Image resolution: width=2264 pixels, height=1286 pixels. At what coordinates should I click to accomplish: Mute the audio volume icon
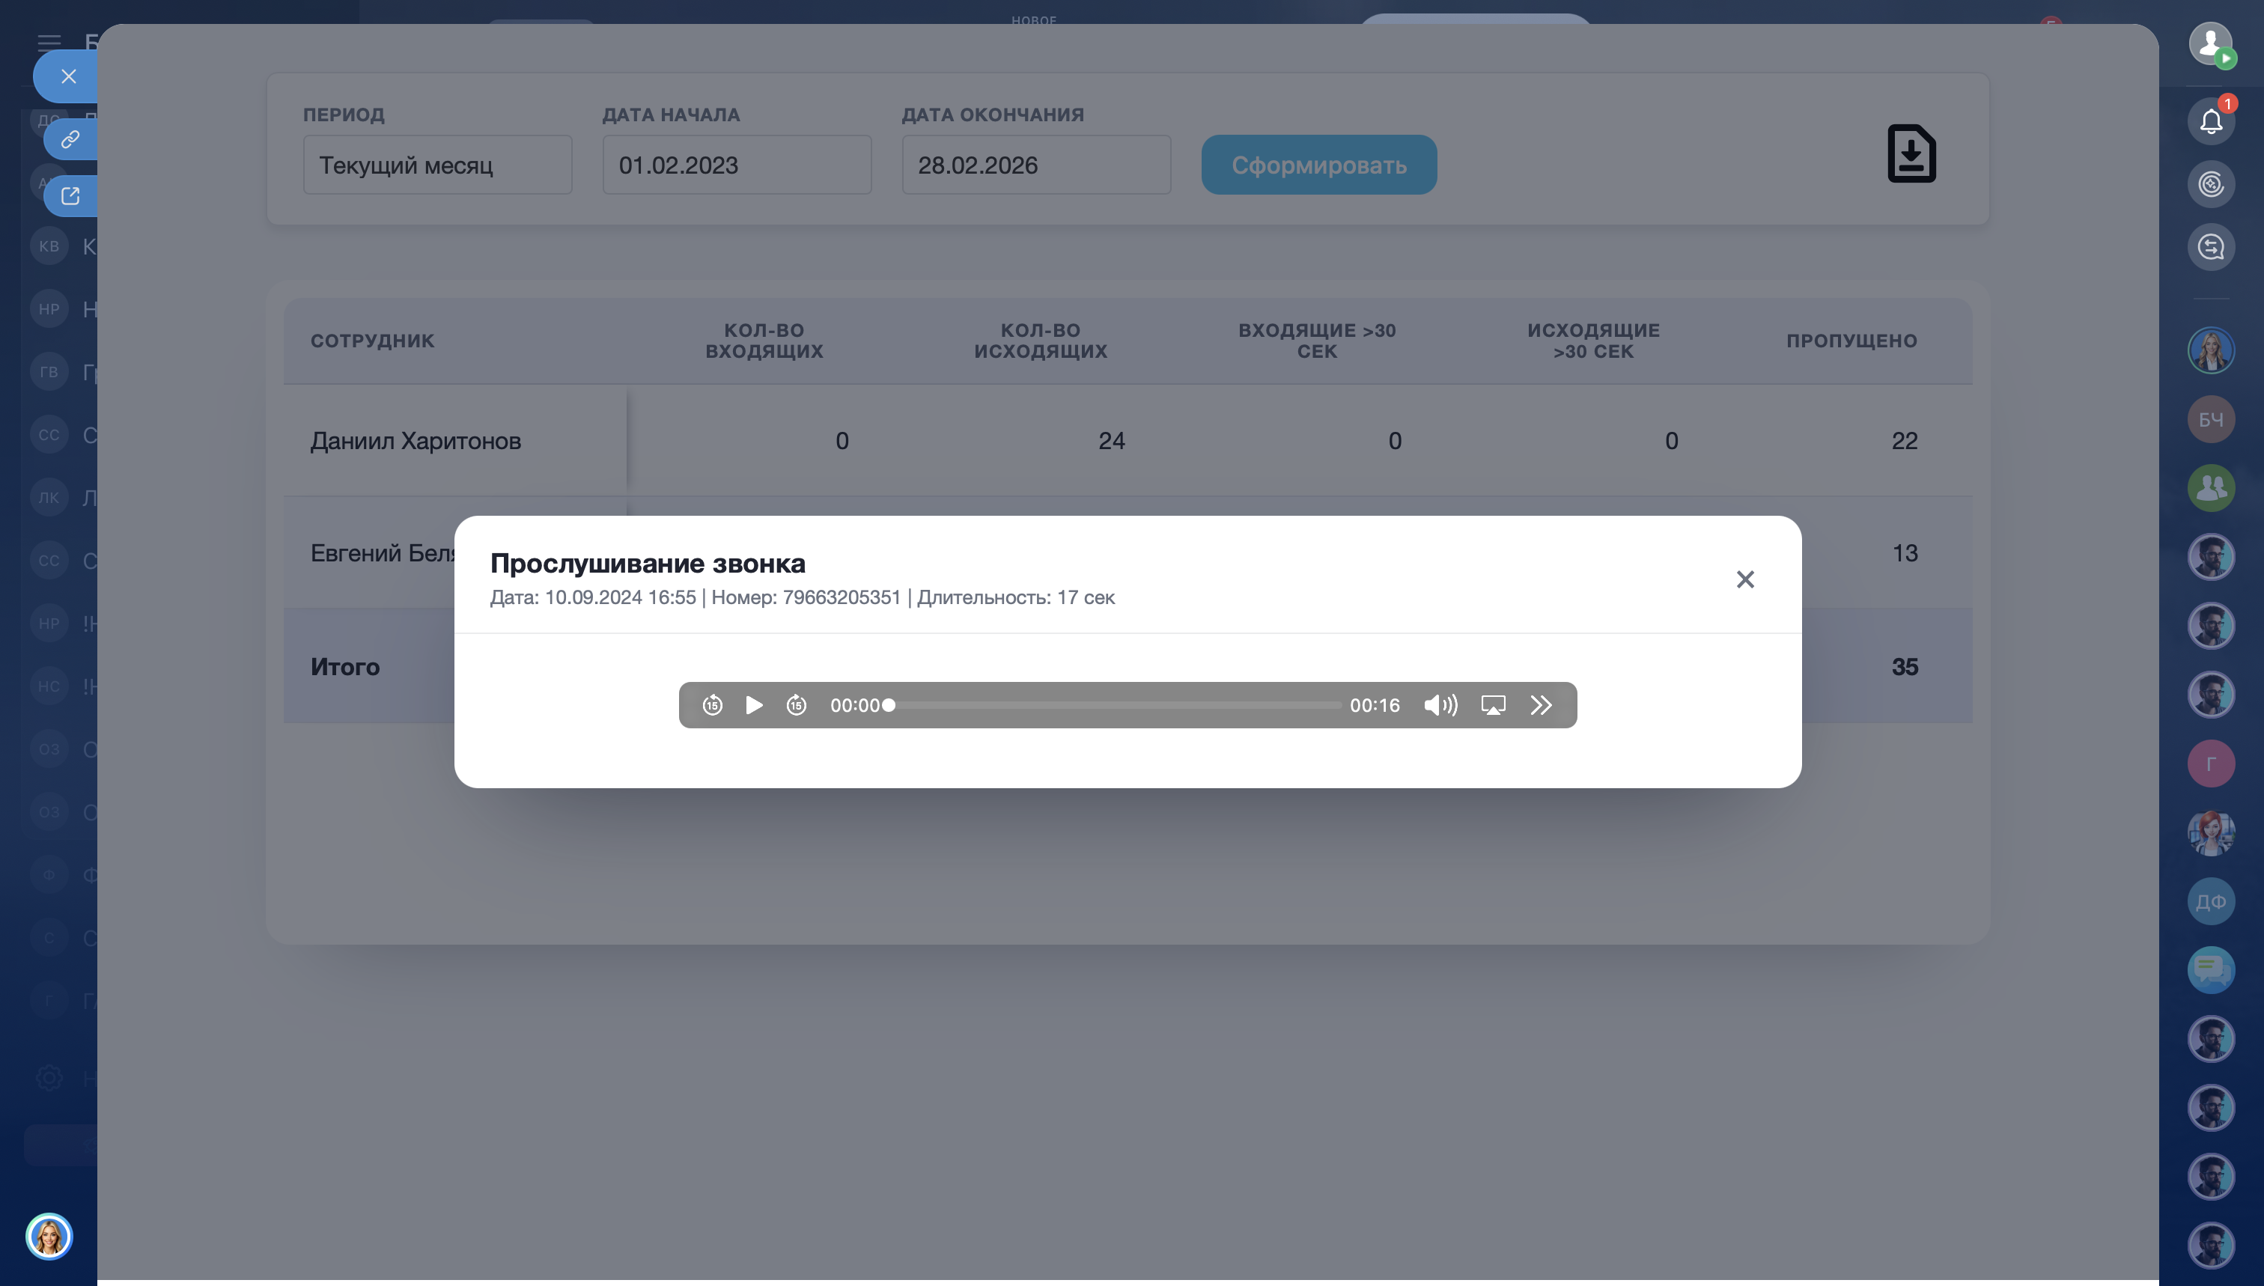click(1440, 705)
